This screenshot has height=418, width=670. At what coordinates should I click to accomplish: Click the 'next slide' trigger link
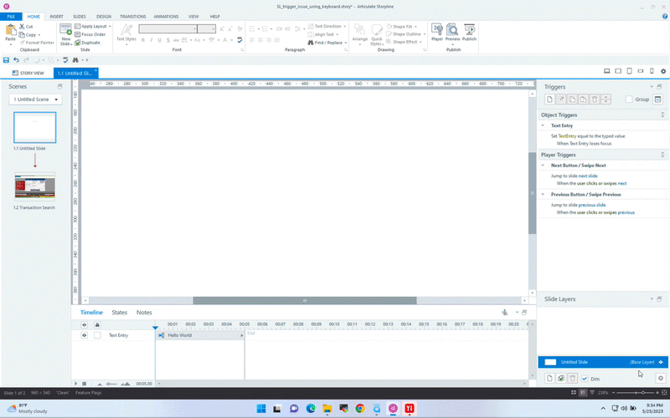(588, 176)
